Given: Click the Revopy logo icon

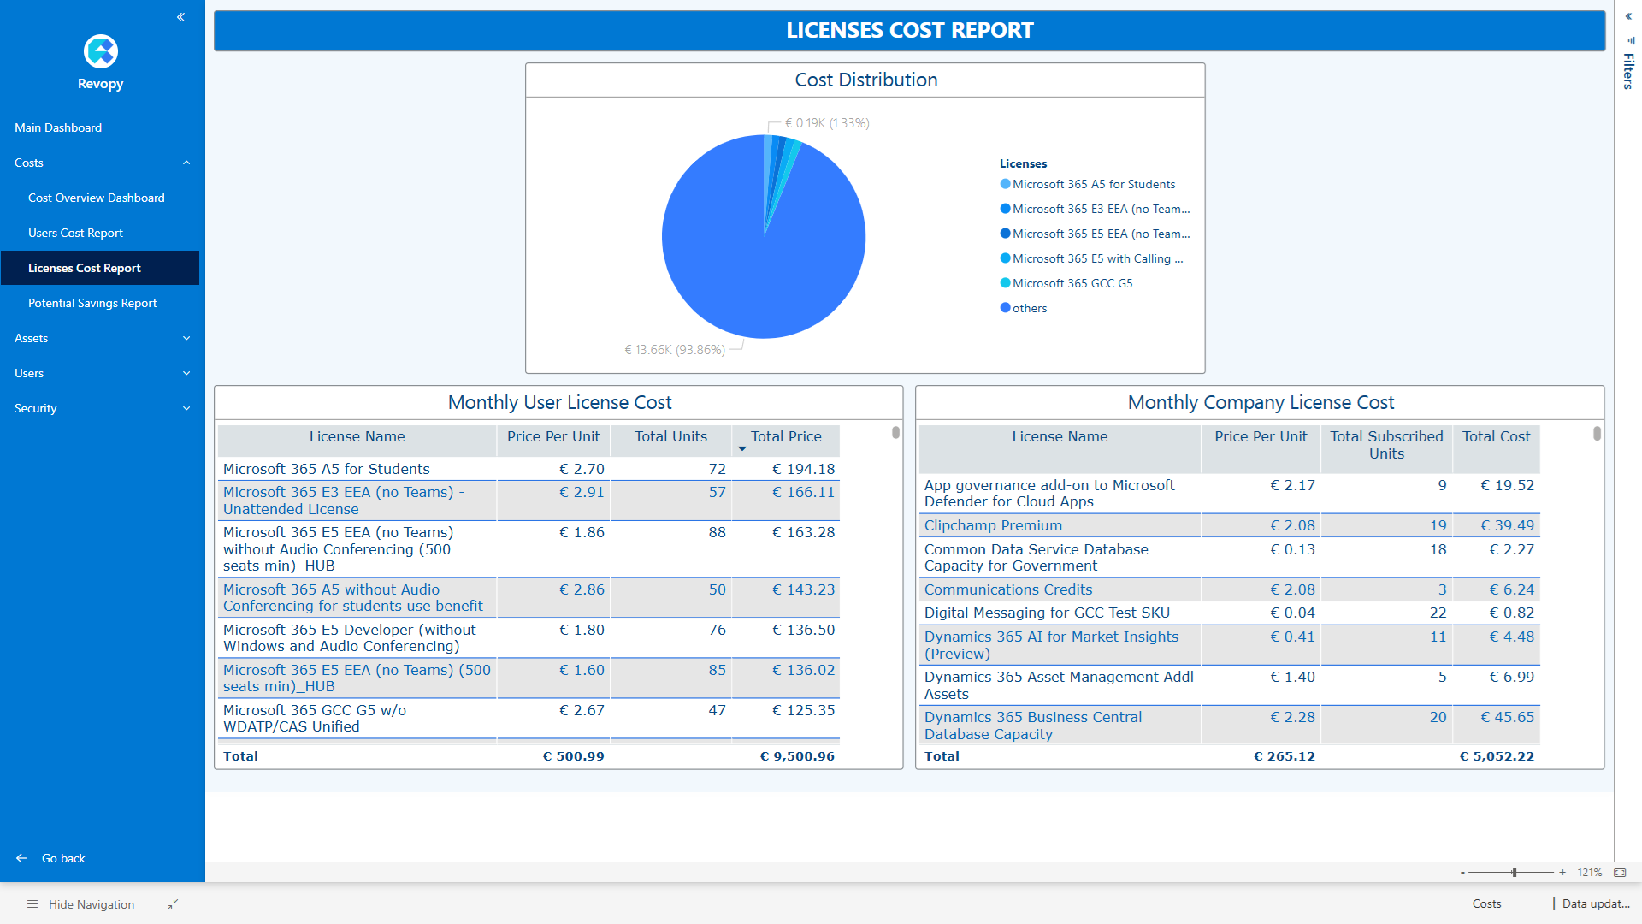Looking at the screenshot, I should pyautogui.click(x=101, y=51).
